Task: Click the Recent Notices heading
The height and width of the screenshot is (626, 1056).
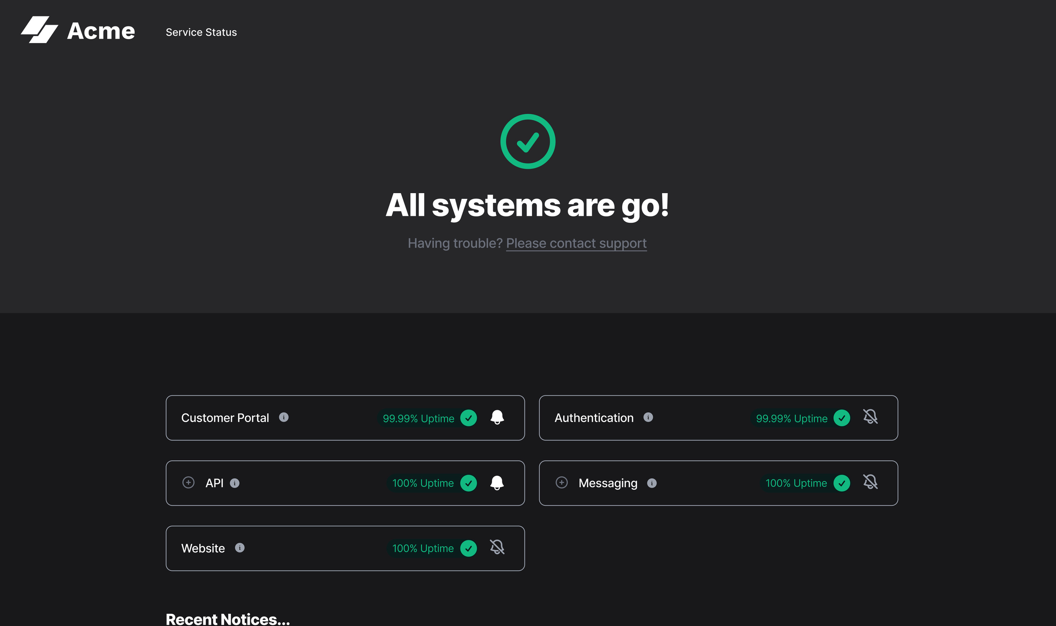Action: (228, 619)
